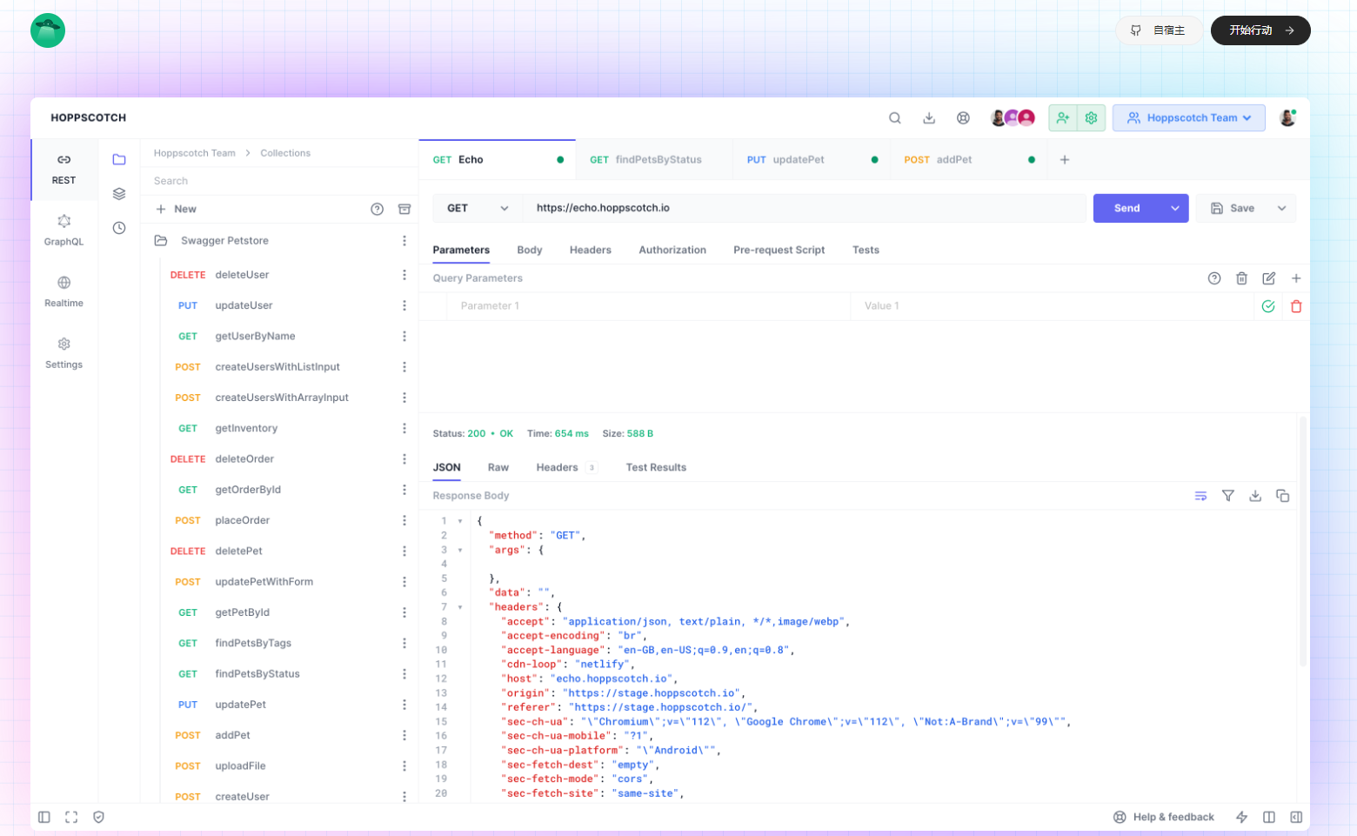Click the History clock icon
Screen dimensions: 1357x836
(119, 228)
